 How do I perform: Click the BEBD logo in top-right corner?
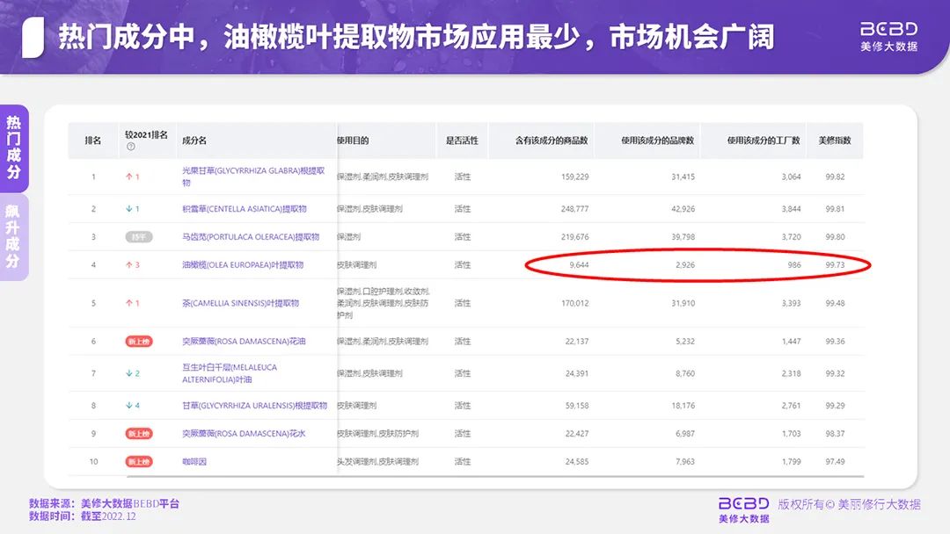[x=888, y=36]
